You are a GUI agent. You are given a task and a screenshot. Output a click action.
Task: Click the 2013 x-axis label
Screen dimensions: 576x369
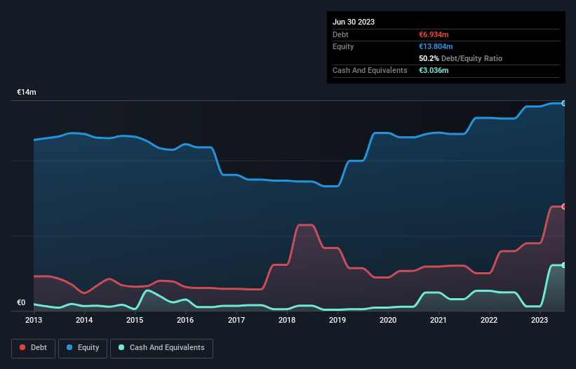34,320
